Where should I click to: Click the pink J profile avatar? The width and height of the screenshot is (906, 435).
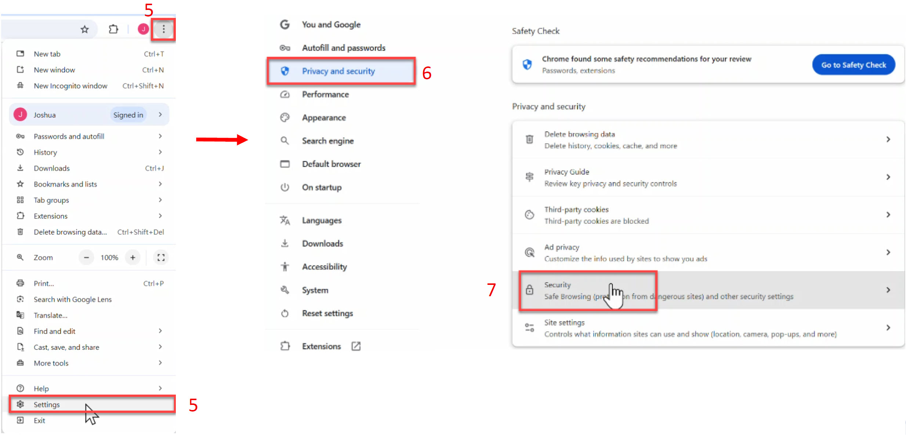(143, 29)
